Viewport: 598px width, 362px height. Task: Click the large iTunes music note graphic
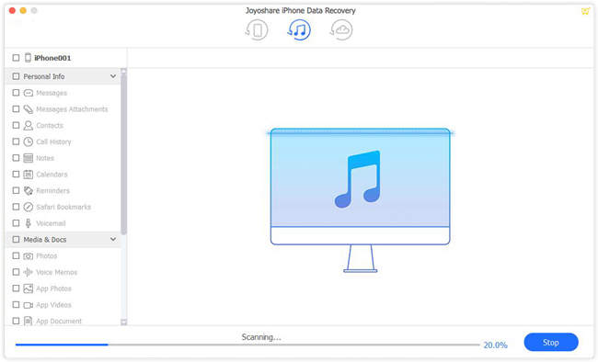point(358,179)
